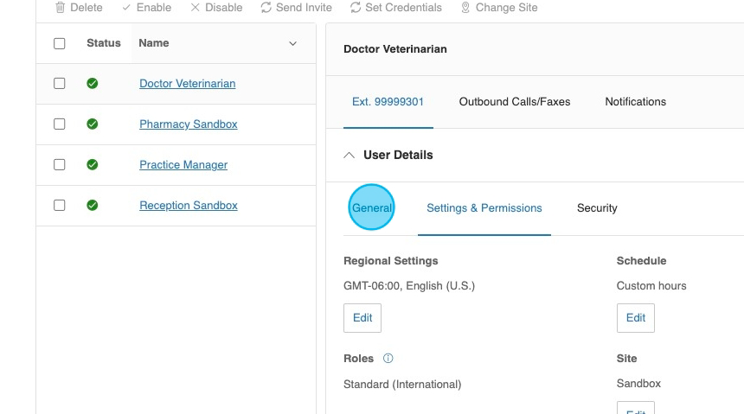Click the Disable X icon
This screenshot has height=414, width=744.
[195, 8]
